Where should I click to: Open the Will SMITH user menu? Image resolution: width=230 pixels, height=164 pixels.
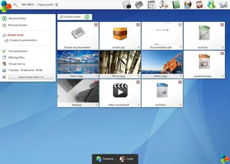(x=28, y=5)
